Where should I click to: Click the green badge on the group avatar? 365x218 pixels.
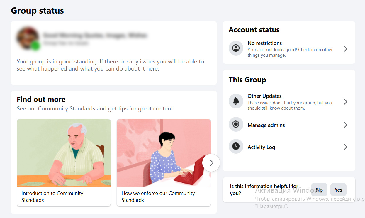pyautogui.click(x=36, y=46)
